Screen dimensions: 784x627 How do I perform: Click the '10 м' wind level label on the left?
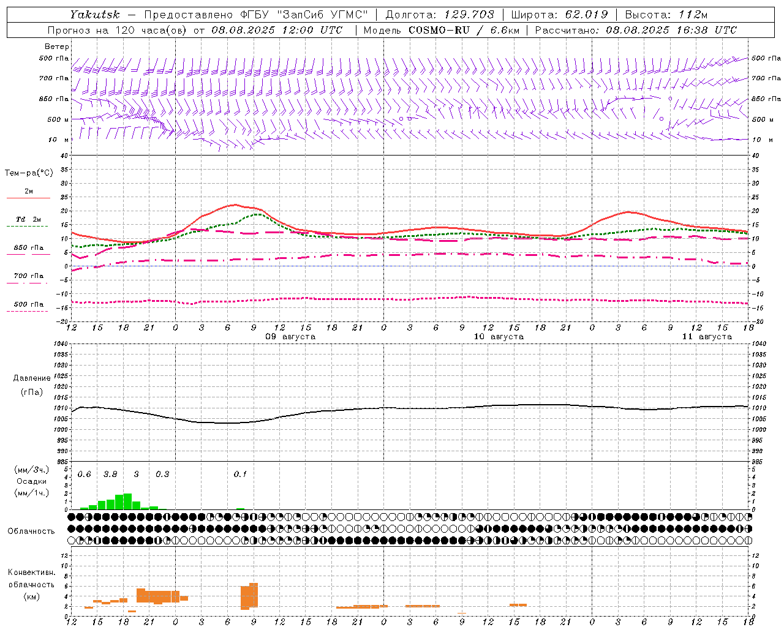click(x=58, y=140)
